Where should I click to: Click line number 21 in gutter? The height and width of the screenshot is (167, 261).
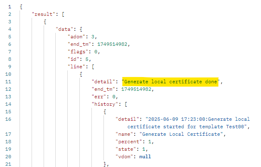(x=8, y=165)
